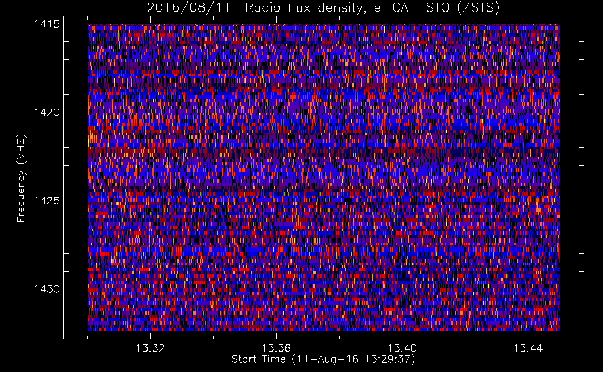
Task: Select the 1430 frequency axis label
Action: pyautogui.click(x=47, y=289)
